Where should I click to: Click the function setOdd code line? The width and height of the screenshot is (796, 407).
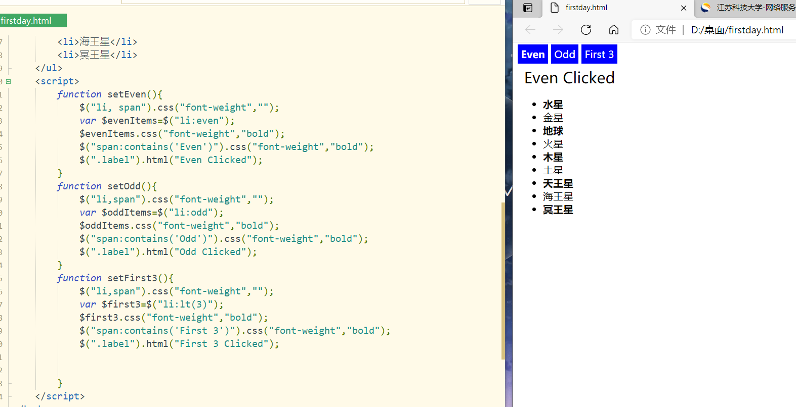pyautogui.click(x=107, y=186)
